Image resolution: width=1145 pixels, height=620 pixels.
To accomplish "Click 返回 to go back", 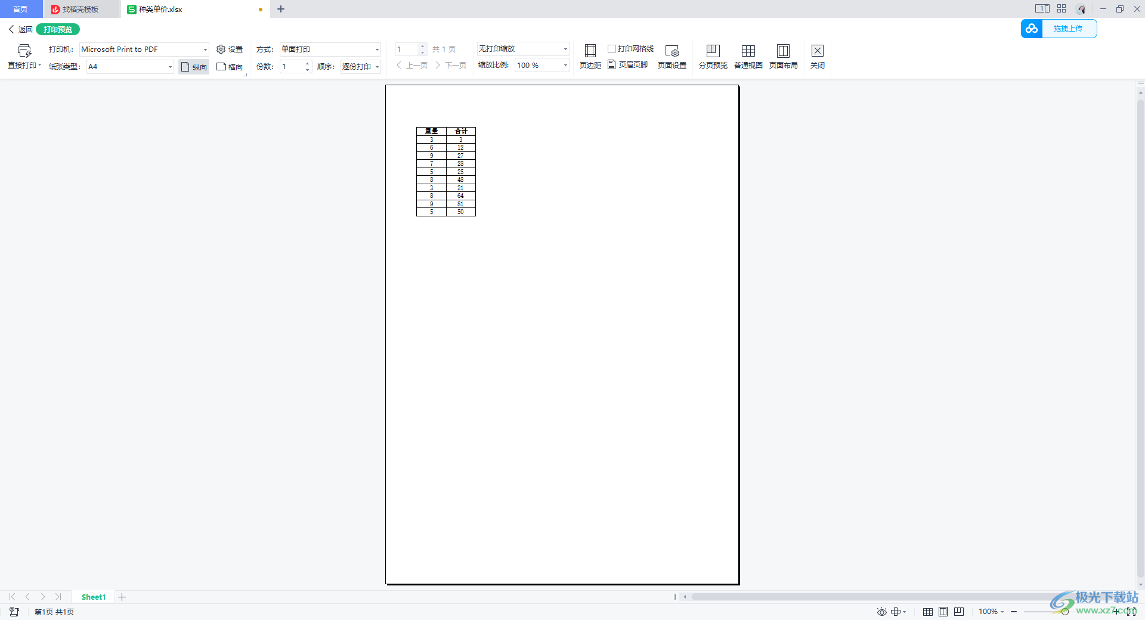I will pyautogui.click(x=20, y=29).
